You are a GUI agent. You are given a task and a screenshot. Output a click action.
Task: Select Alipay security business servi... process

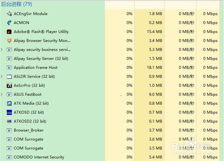42,50
